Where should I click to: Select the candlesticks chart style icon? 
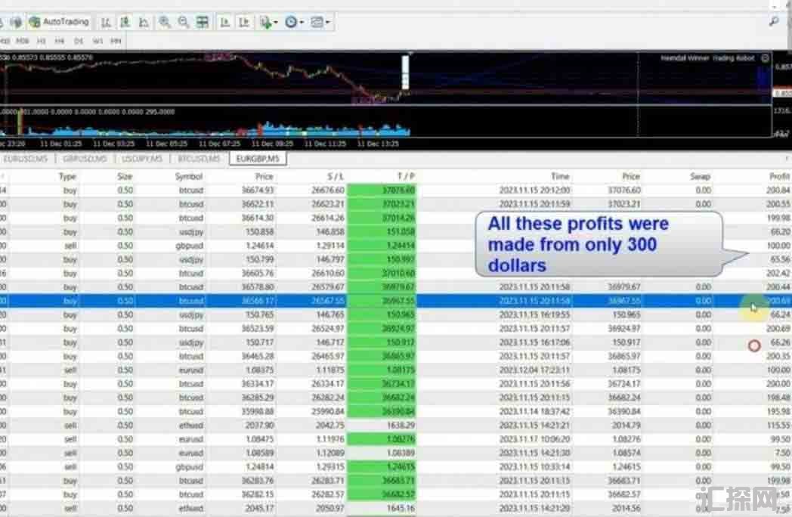click(x=125, y=23)
